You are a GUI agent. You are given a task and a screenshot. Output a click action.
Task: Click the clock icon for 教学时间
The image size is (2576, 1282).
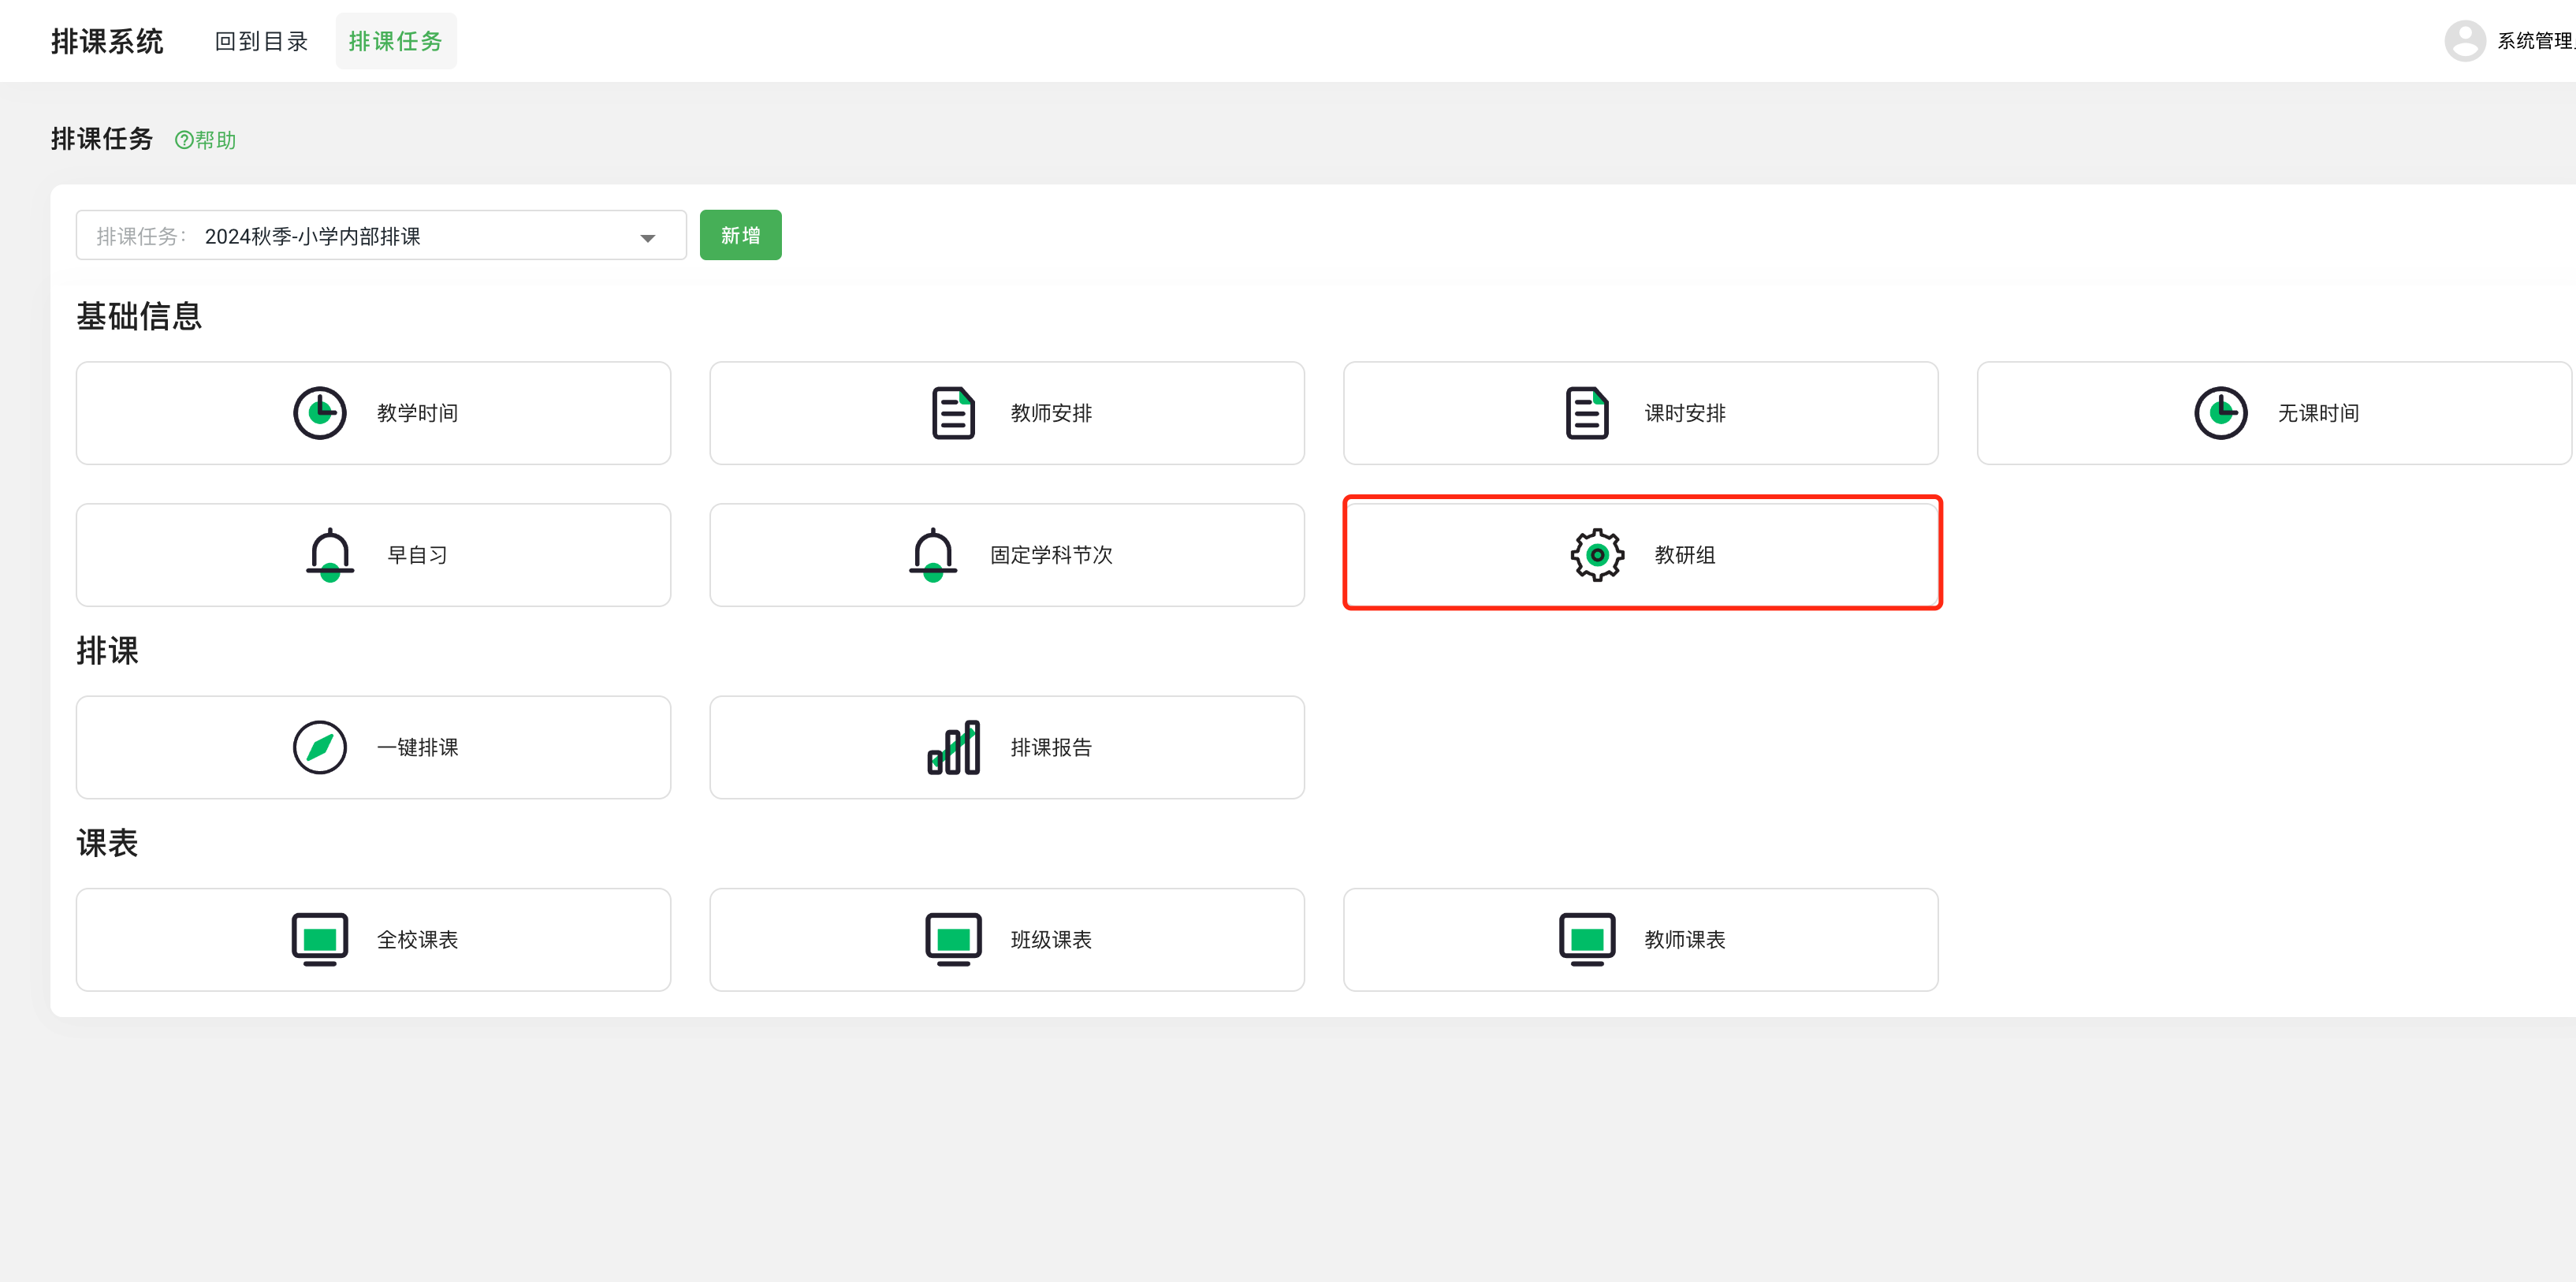(319, 413)
